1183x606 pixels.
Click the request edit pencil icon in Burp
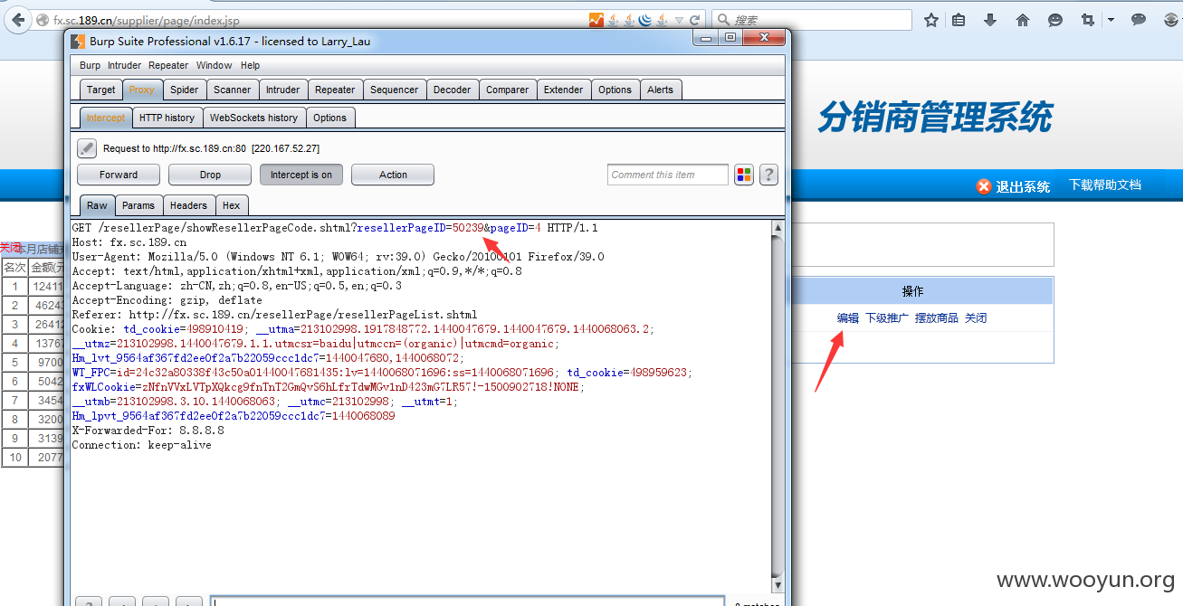point(86,148)
